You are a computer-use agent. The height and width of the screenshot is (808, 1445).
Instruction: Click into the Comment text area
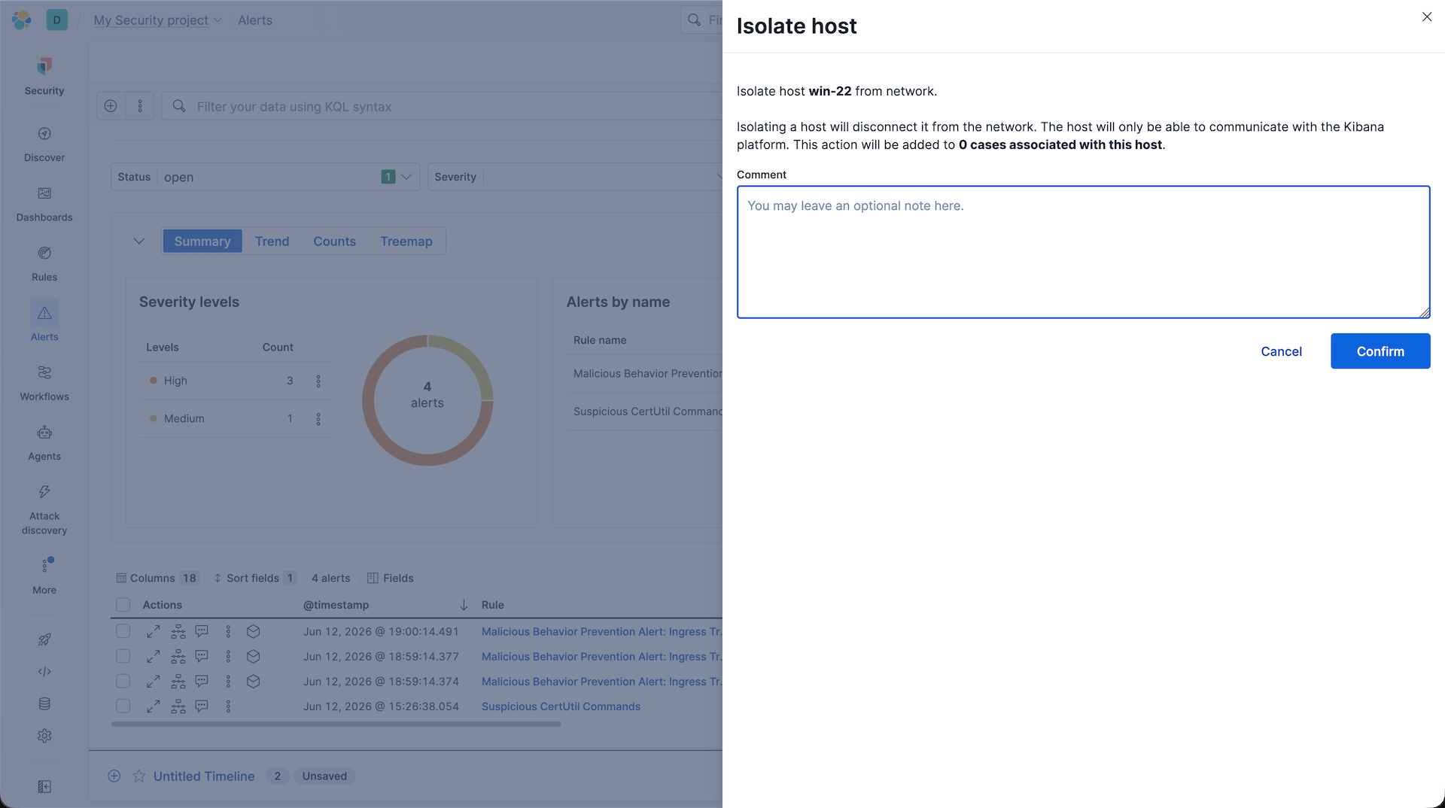(1083, 252)
